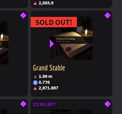This screenshot has height=114, width=122.
Task: Open the partially visible left card thumbnail
Action: [x=4, y=43]
